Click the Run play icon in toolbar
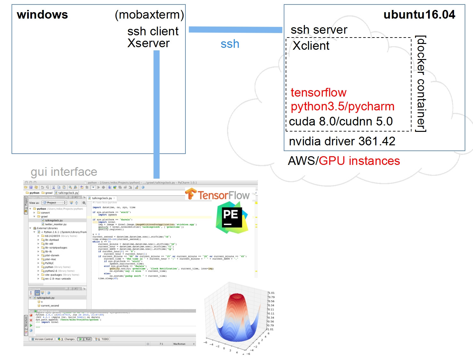Screen dimensions: 473x358 pos(98,187)
